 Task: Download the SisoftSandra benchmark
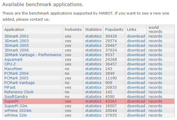(x=136, y=96)
